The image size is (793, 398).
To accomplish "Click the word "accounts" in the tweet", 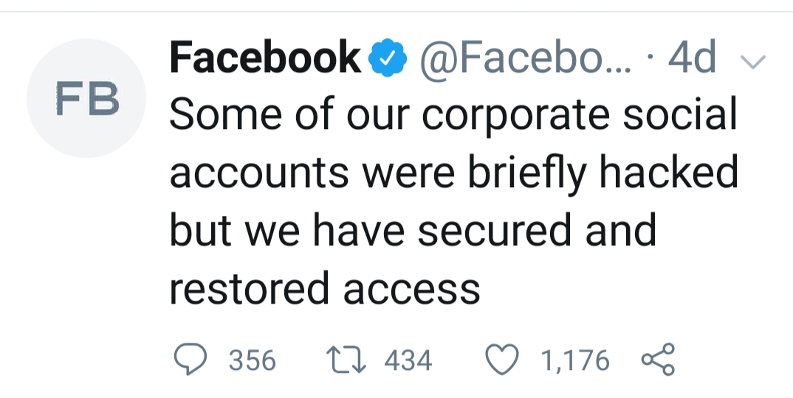I will pos(259,173).
